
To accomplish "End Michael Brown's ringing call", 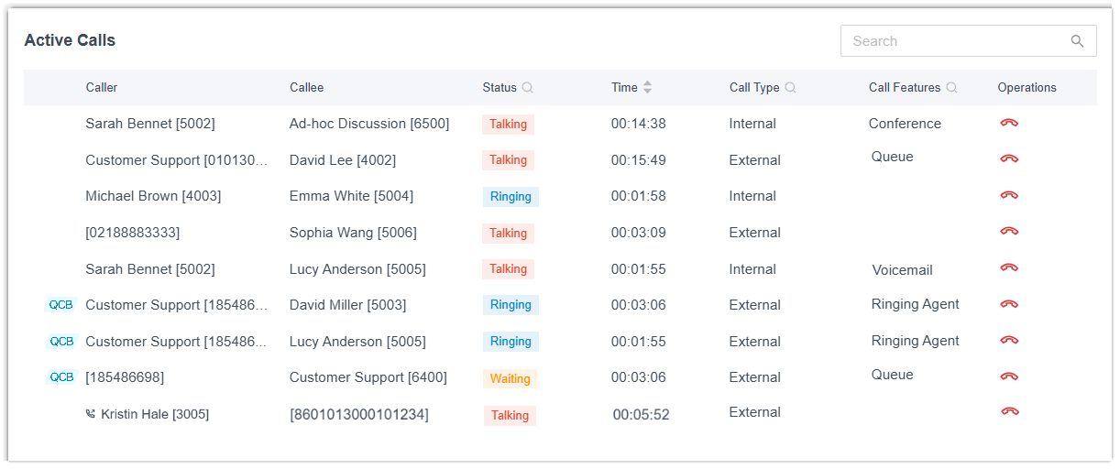I will [1009, 195].
